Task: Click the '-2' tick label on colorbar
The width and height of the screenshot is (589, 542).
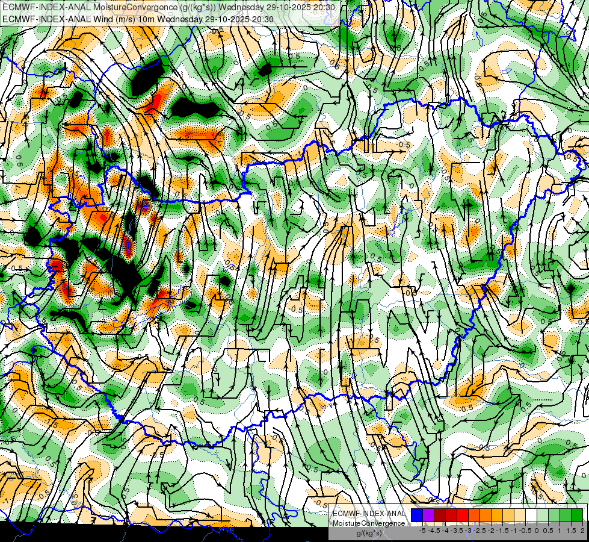Action: pos(492,531)
